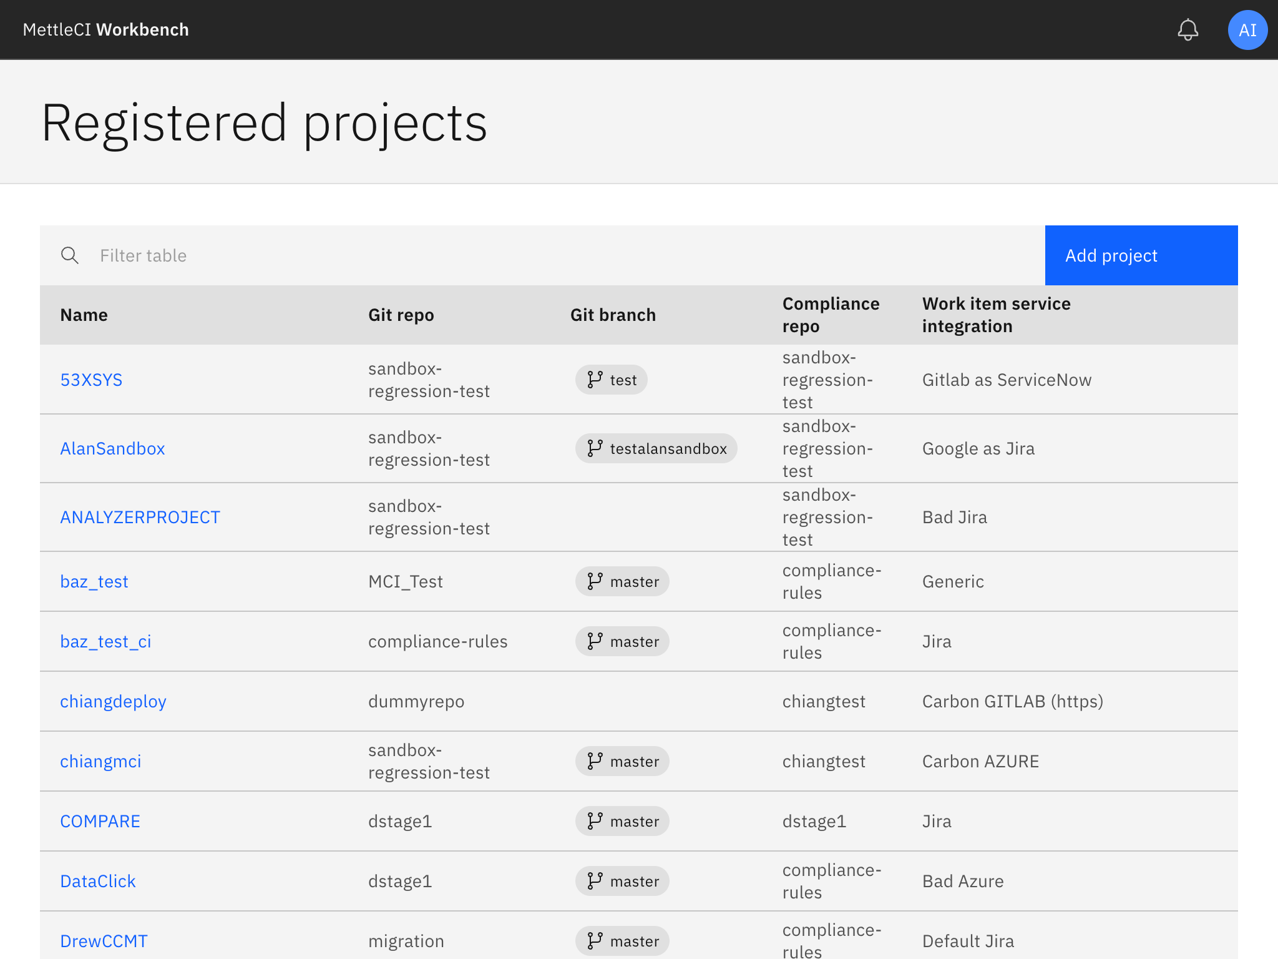Screen dimensions: 1278x959
Task: Click inside the Filter table input field
Action: [250, 255]
